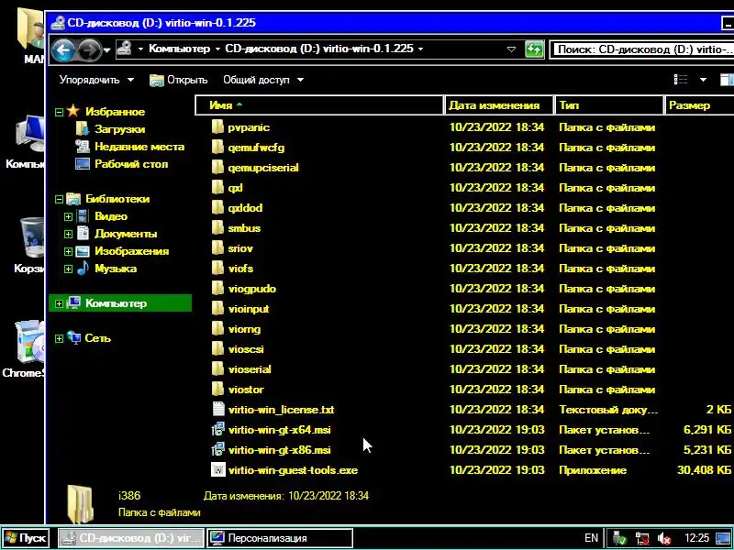Sort by the Тип column header

609,105
